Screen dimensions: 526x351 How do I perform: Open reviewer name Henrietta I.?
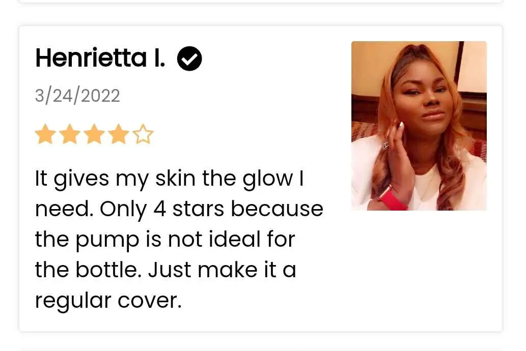tap(100, 59)
